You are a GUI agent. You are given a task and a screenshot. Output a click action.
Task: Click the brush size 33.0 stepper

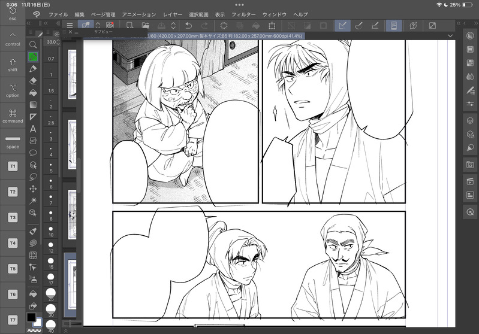click(58, 42)
